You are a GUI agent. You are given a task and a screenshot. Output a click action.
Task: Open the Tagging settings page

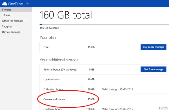coord(7,27)
